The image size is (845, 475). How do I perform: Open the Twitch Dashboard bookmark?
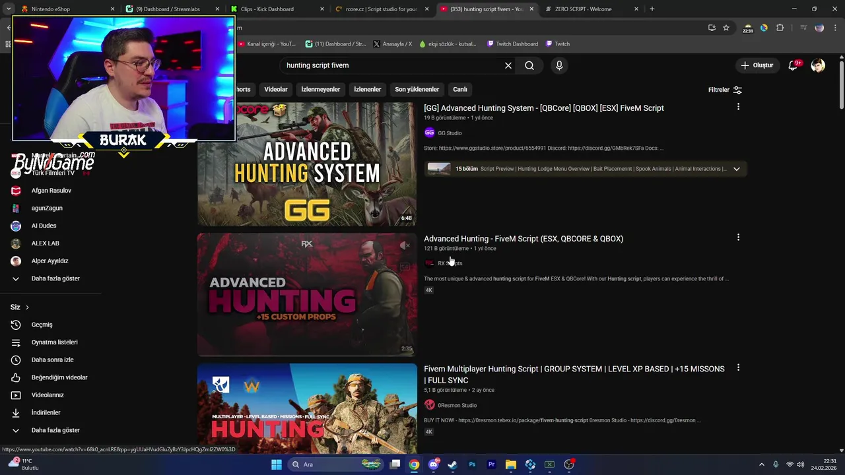[x=512, y=44]
